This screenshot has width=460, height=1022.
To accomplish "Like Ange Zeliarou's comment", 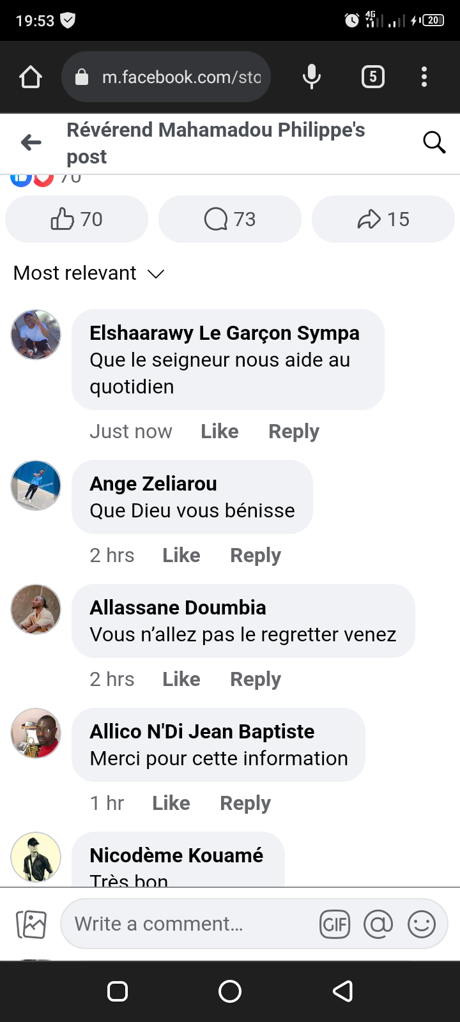I will [x=181, y=555].
